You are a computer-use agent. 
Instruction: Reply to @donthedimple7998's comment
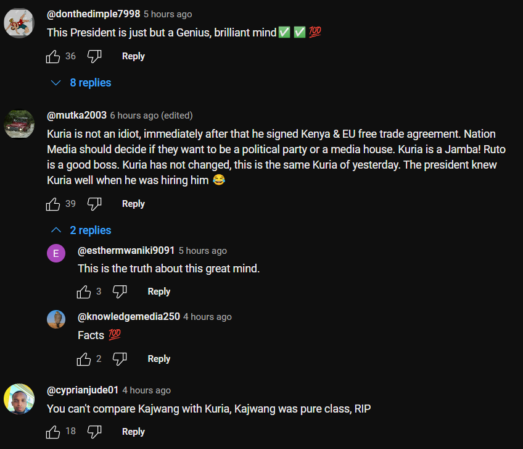click(133, 56)
